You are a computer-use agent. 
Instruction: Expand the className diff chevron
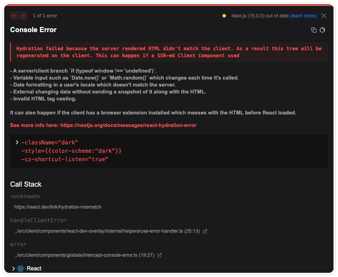(x=17, y=142)
